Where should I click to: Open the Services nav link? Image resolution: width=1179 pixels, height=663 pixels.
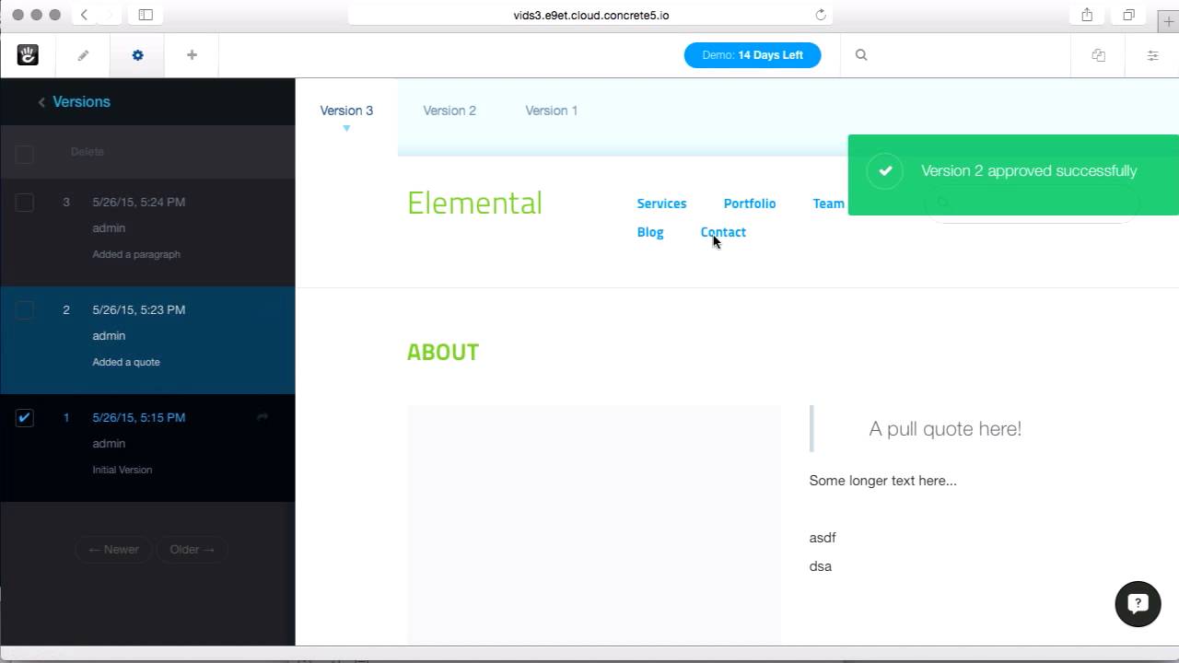point(661,204)
